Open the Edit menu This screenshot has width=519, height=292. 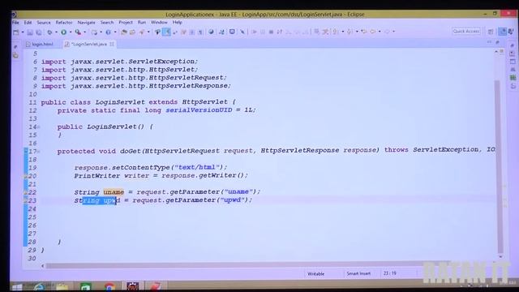(28, 23)
